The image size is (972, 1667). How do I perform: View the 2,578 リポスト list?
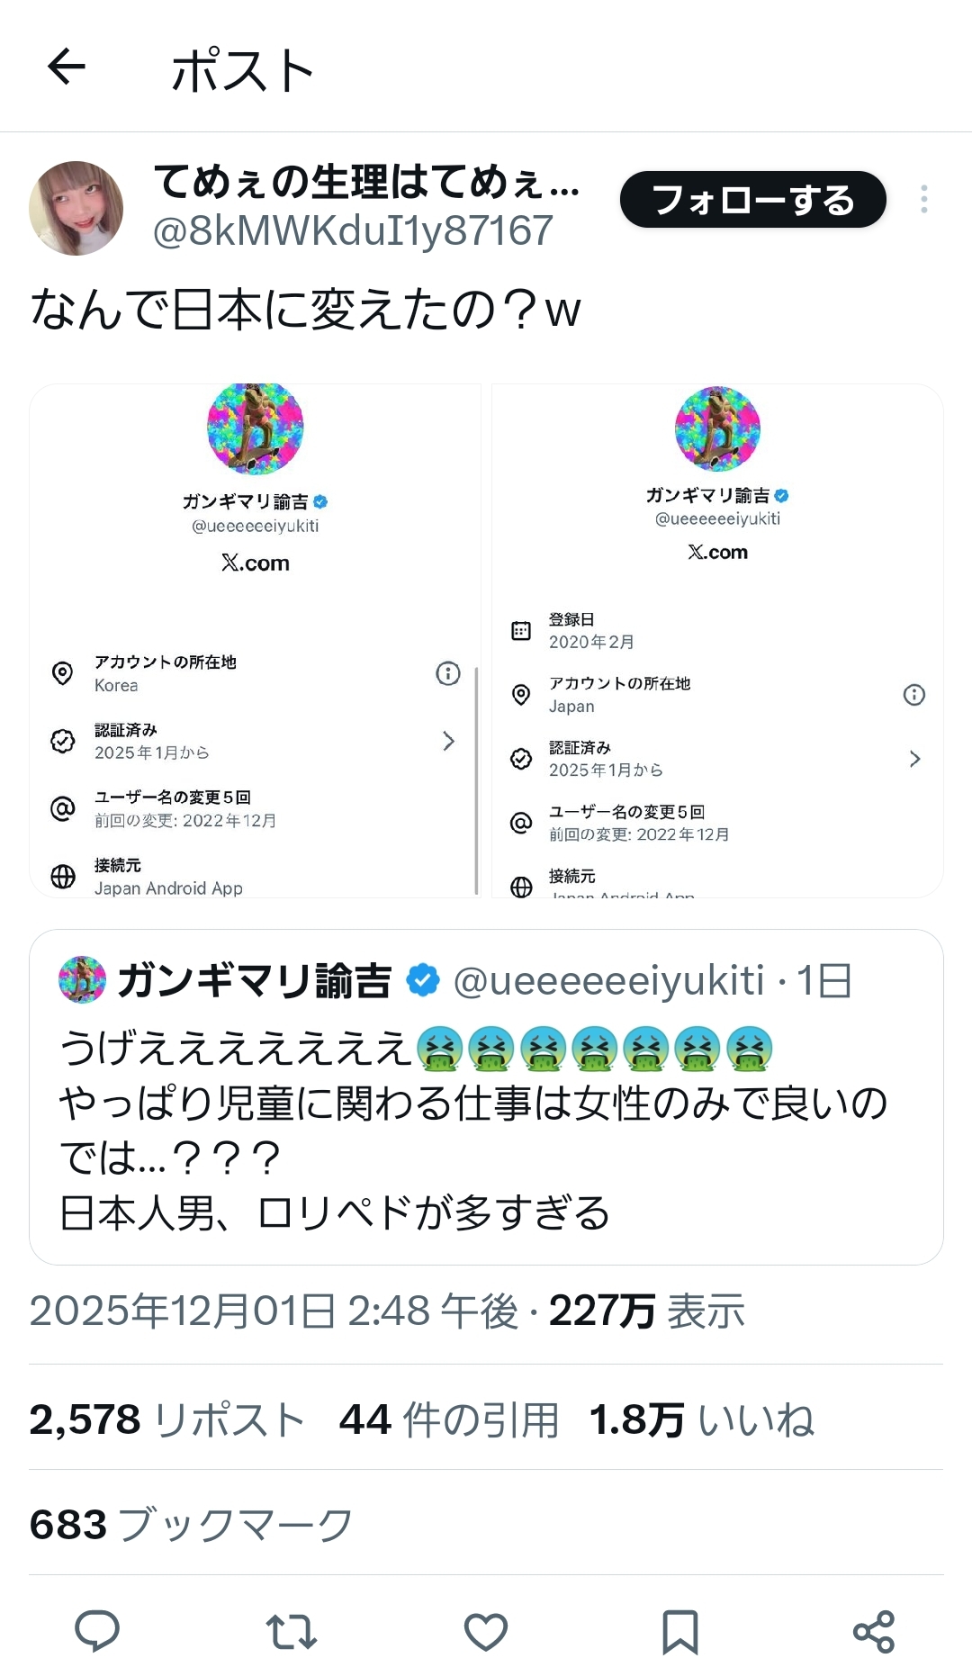click(x=166, y=1419)
